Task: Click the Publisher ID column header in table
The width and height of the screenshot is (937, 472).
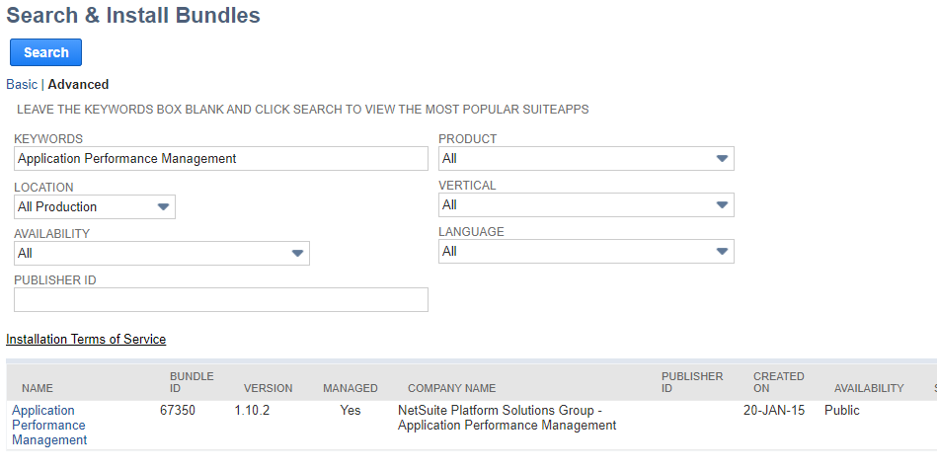Action: pyautogui.click(x=692, y=382)
